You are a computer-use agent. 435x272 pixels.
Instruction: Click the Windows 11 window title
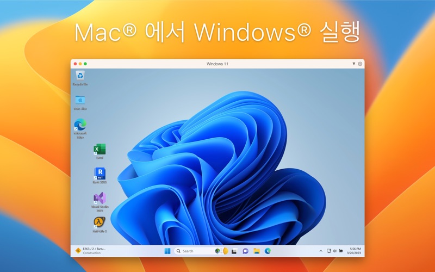(x=217, y=64)
